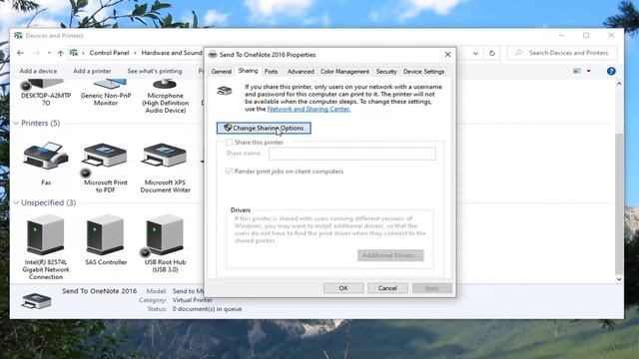639x359 pixels.
Task: Click the Apply button
Action: pos(432,288)
